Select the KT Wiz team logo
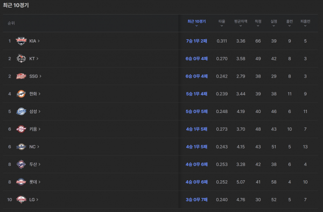The image size is (323, 212). (21, 59)
